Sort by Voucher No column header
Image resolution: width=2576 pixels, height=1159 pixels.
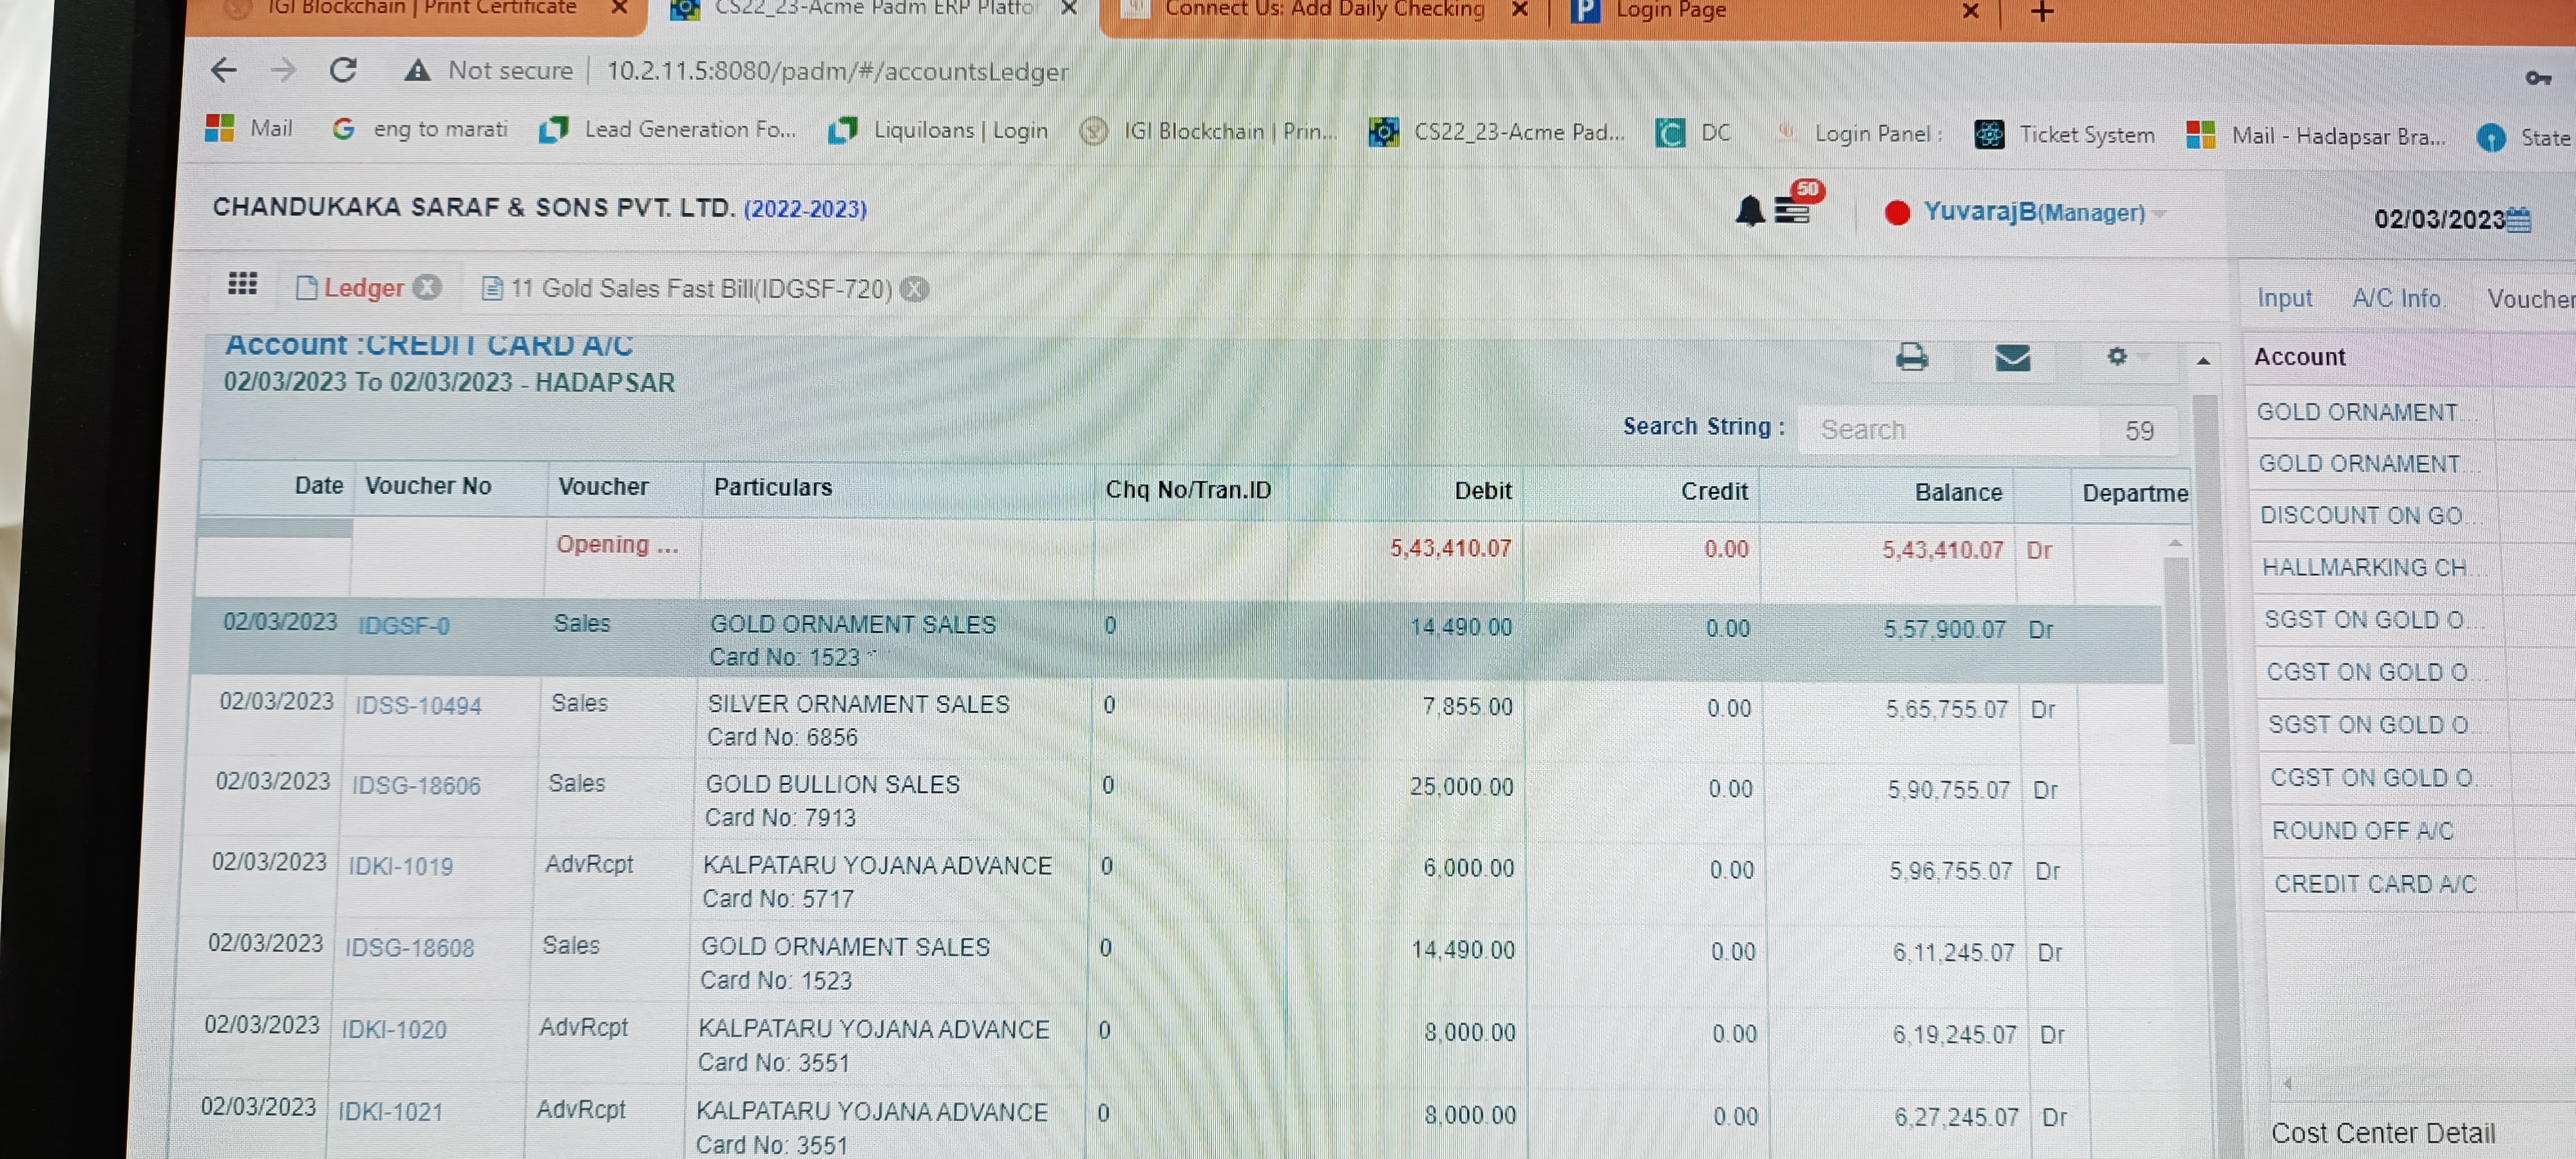coord(428,486)
